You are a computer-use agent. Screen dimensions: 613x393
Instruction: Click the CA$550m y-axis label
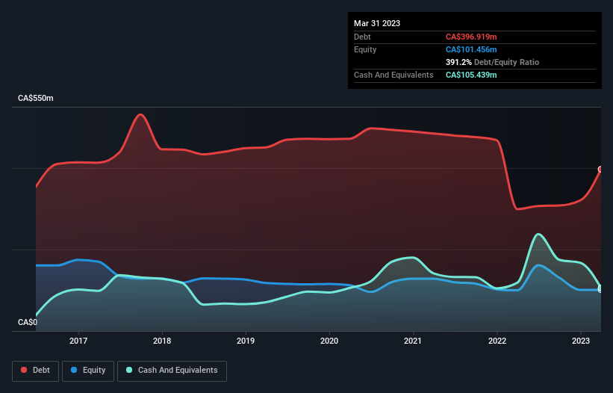coord(36,98)
